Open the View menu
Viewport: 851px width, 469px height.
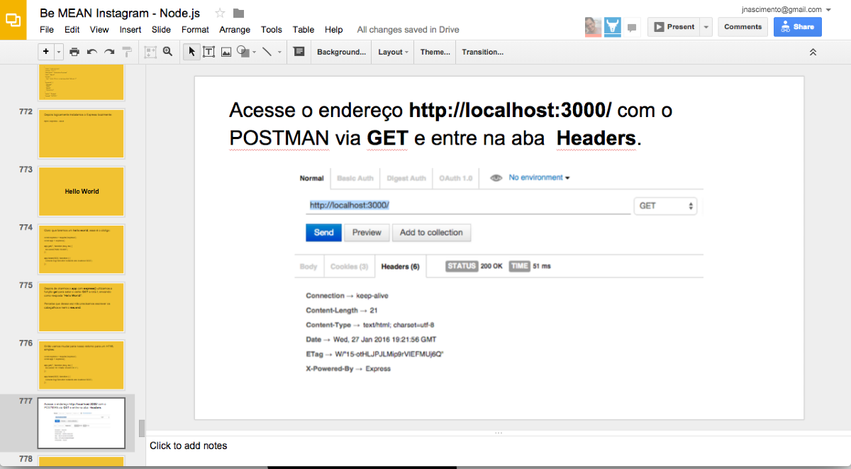(99, 30)
